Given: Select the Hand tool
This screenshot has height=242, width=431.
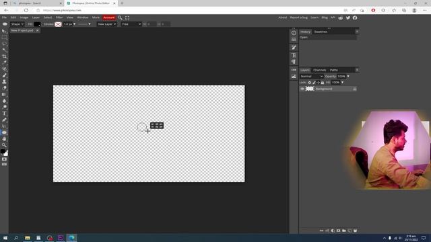Looking at the screenshot, I should (4, 139).
